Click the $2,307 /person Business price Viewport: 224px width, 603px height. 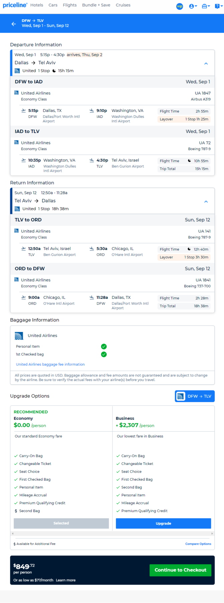point(135,425)
